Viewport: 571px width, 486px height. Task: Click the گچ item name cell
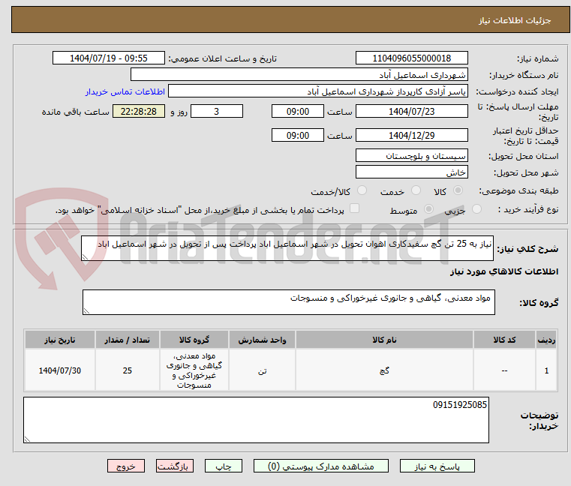[384, 370]
